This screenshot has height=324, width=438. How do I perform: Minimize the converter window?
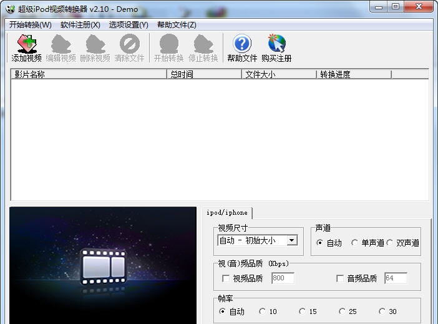pyautogui.click(x=379, y=6)
